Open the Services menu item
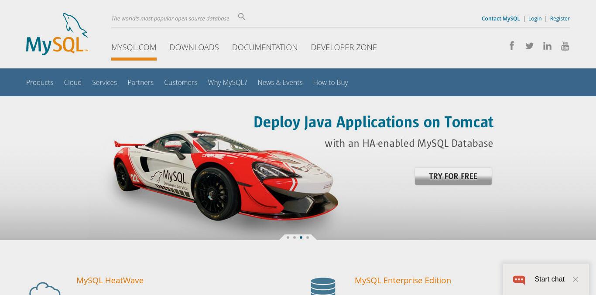Screen dimensions: 596x295 coord(104,82)
